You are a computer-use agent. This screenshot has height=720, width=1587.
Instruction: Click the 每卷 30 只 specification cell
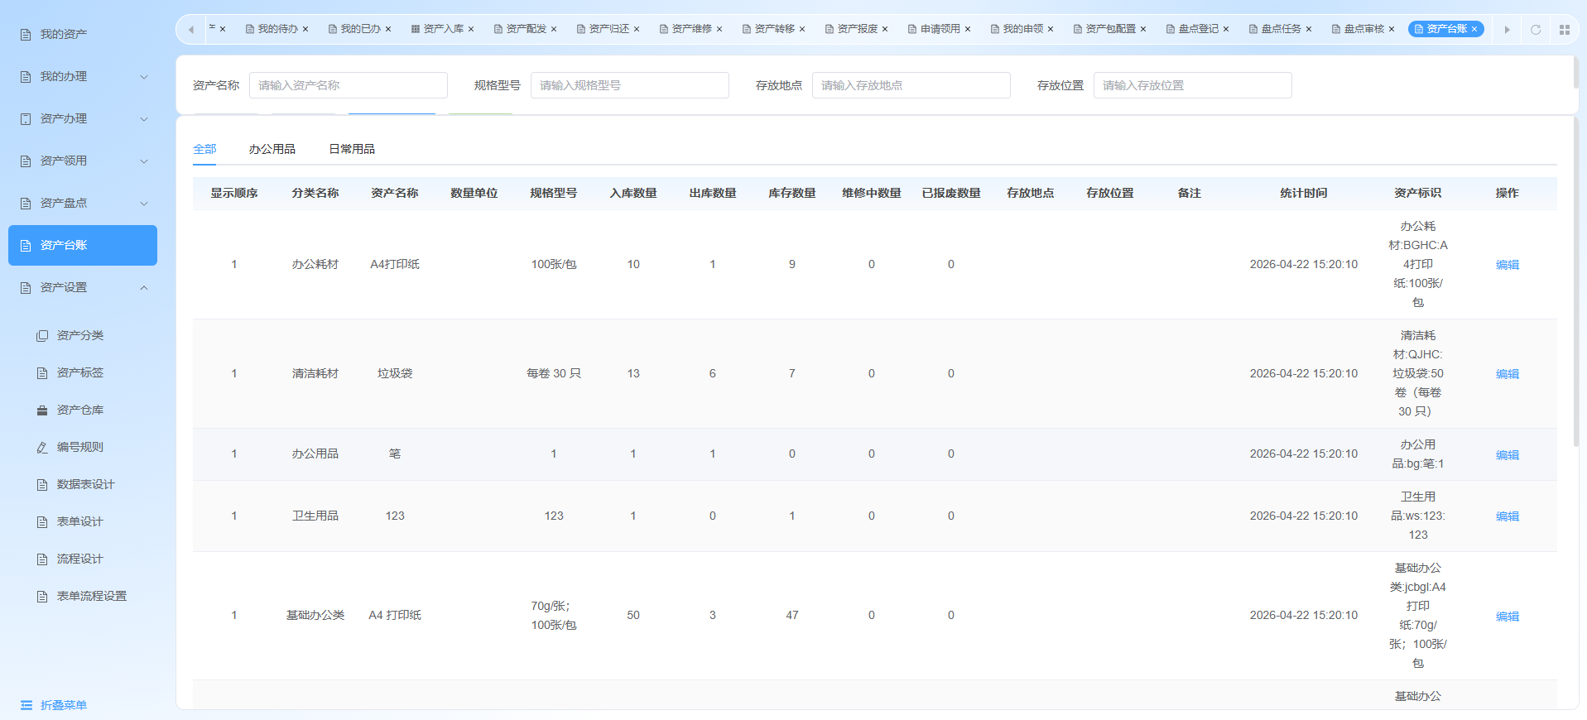coord(554,374)
